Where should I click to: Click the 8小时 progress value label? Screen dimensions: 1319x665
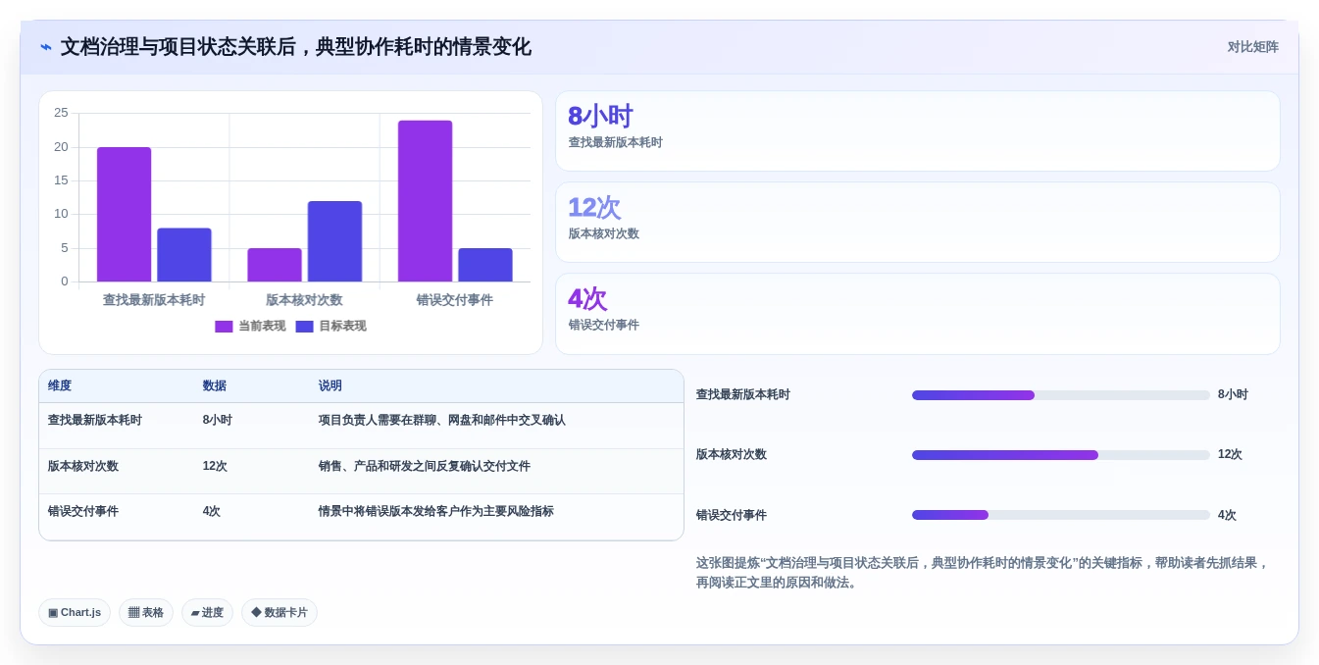[x=1234, y=394]
